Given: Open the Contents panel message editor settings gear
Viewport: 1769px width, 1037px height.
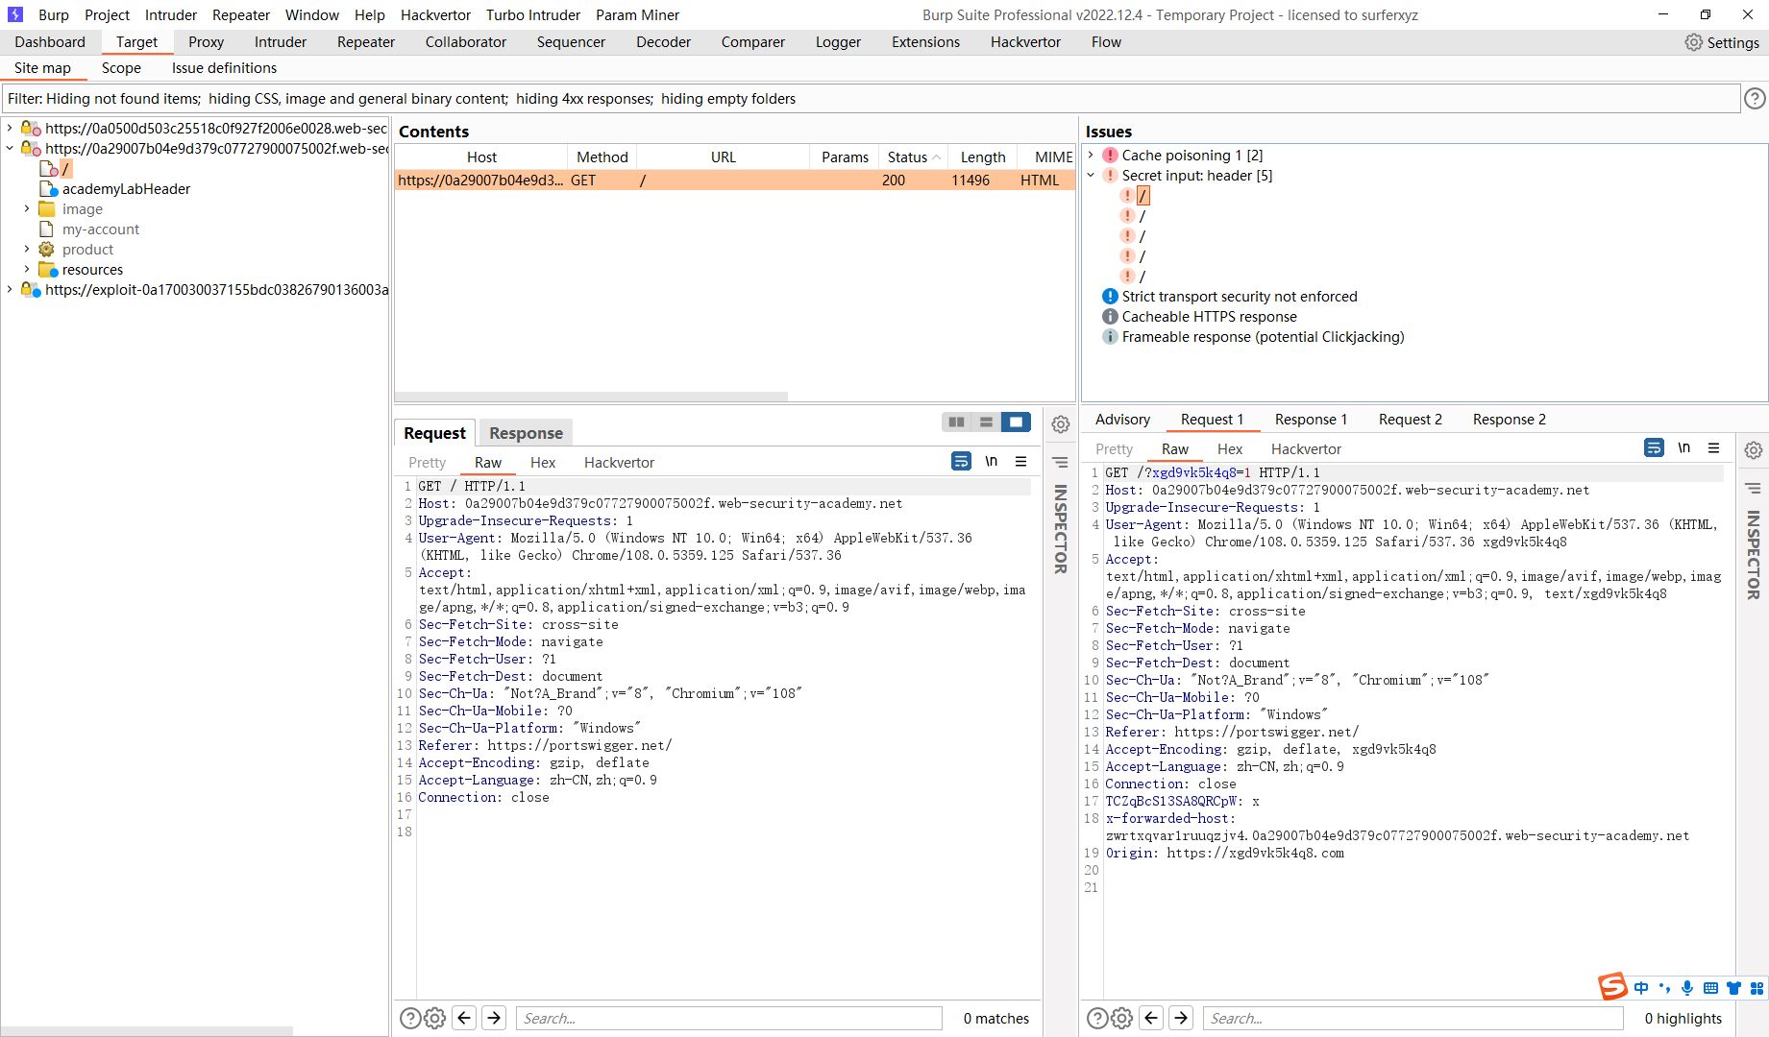Looking at the screenshot, I should (x=1061, y=424).
